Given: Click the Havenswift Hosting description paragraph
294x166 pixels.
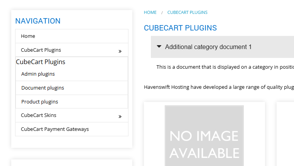Looking at the screenshot, I should coord(219,87).
